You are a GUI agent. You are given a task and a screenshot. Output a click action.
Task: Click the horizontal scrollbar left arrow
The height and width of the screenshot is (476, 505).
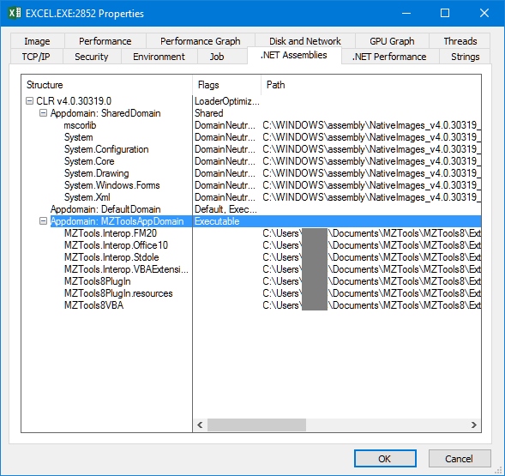click(200, 425)
